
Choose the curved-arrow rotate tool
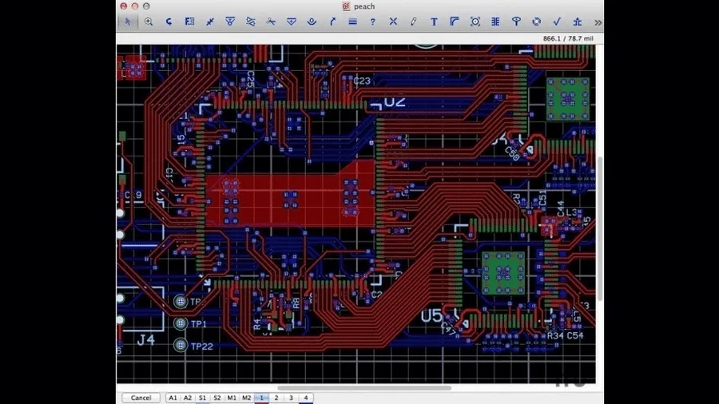pos(169,22)
